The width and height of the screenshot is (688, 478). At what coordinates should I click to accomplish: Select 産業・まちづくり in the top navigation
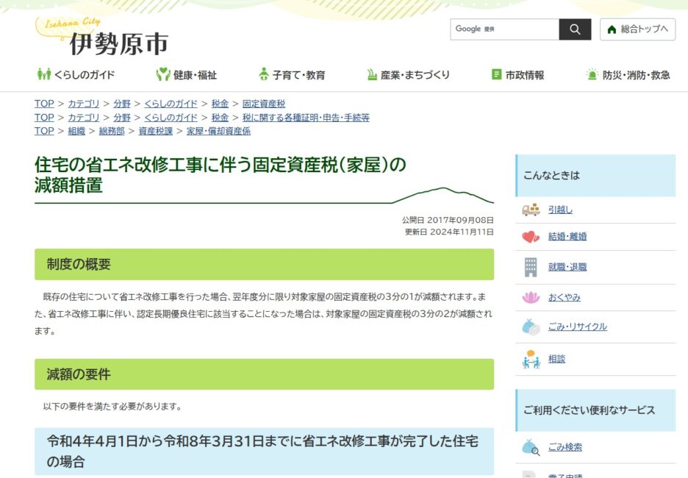408,75
